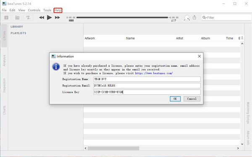Open the Controls menu
The width and height of the screenshot is (252, 157).
coord(34,10)
